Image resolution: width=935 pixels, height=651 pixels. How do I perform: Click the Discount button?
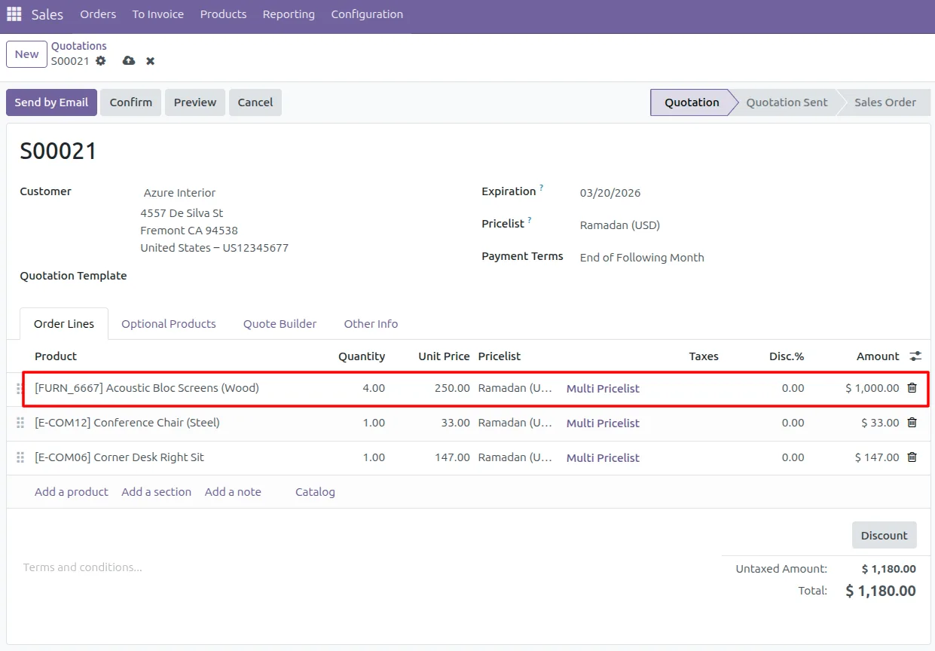(x=884, y=535)
